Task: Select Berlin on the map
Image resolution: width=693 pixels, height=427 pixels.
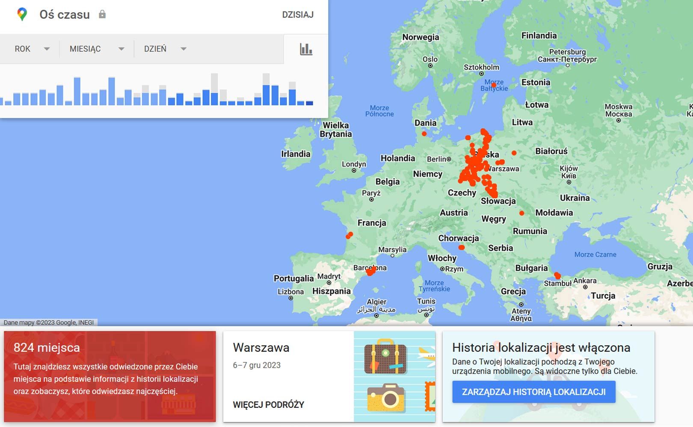Action: pyautogui.click(x=436, y=159)
